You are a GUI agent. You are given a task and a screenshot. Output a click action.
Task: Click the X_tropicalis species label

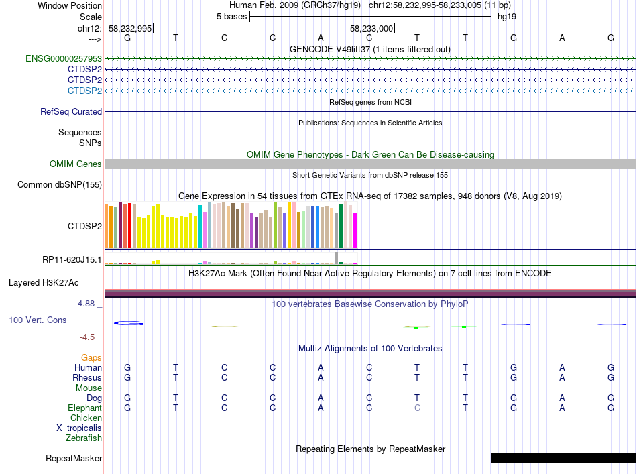tap(79, 428)
